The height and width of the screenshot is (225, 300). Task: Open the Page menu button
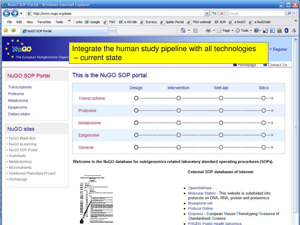(225, 30)
